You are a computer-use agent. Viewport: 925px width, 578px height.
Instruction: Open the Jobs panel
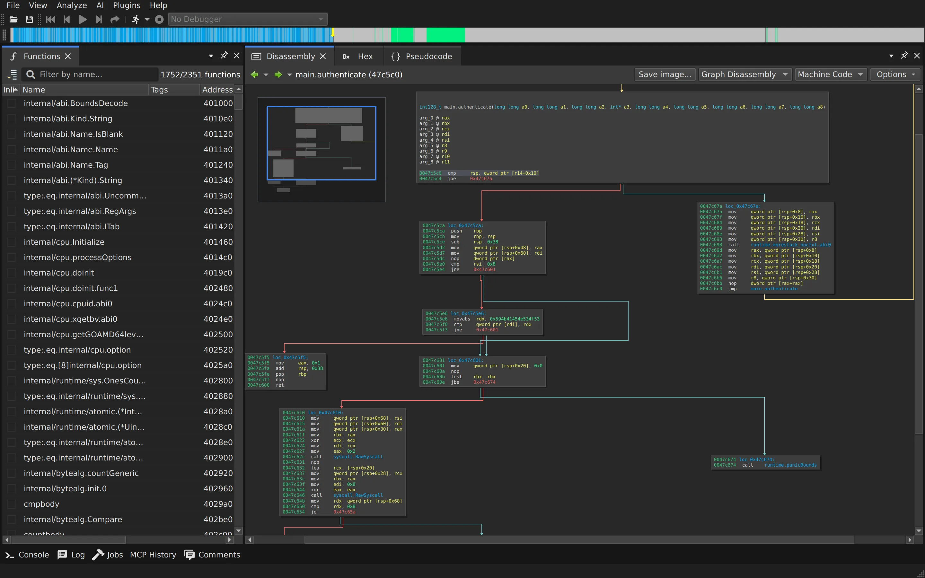(107, 555)
